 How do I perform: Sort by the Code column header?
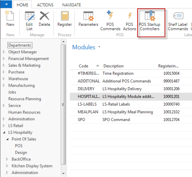pos(83,66)
